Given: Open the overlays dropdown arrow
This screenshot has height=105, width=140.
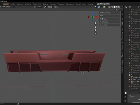Looking at the screenshot, I should [107, 7].
